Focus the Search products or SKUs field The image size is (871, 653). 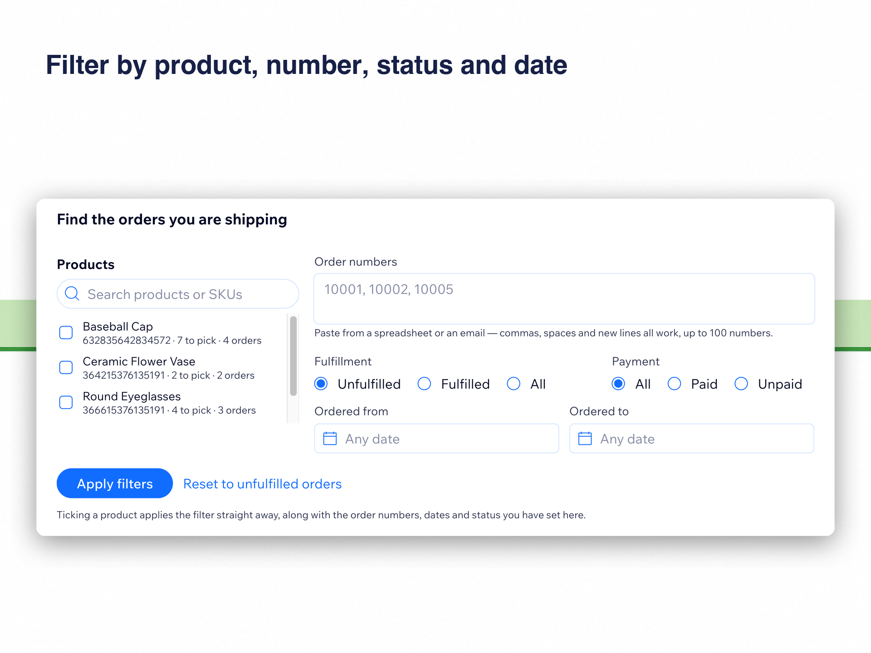pos(178,294)
